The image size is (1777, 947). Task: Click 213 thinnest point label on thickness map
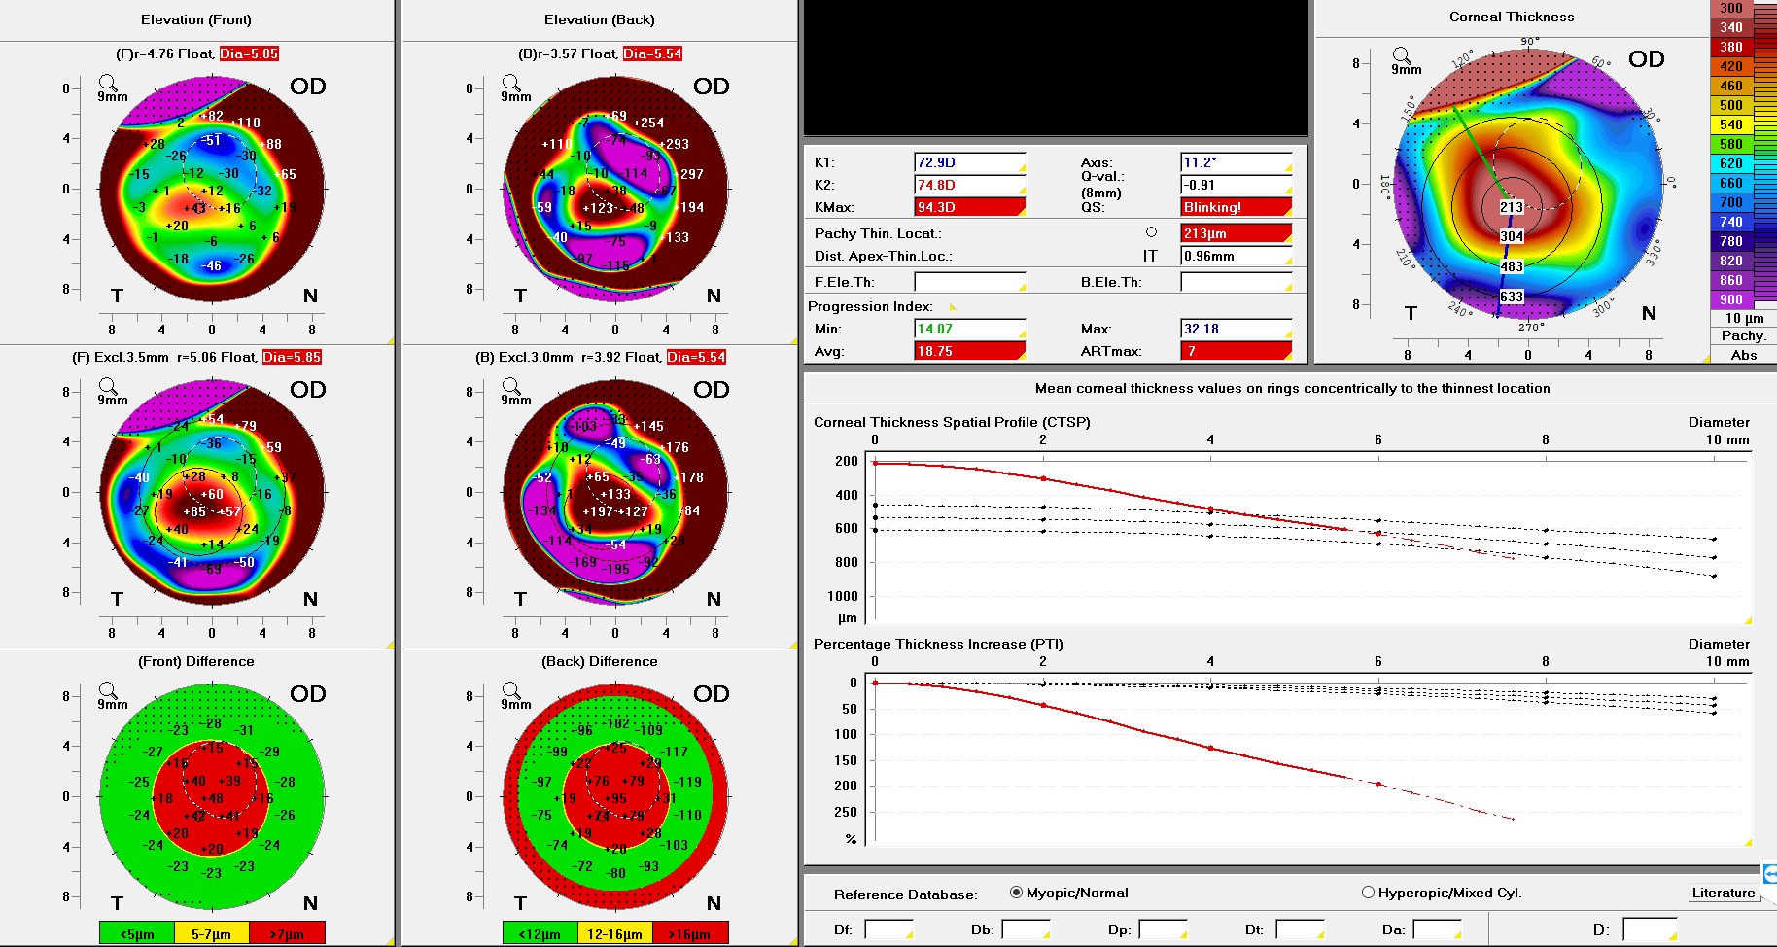pos(1512,207)
